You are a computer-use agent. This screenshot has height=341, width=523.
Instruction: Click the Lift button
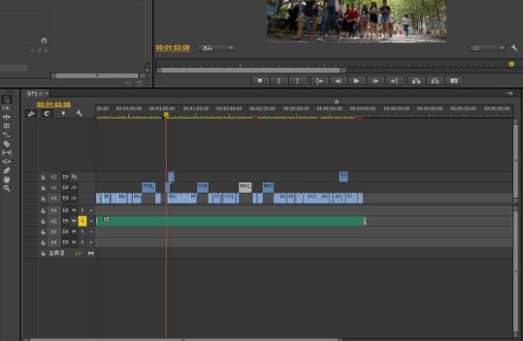click(x=416, y=81)
